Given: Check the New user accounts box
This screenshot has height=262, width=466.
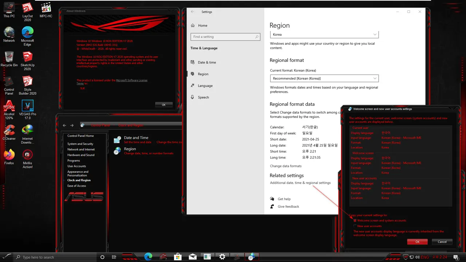Looking at the screenshot, I should point(355,226).
